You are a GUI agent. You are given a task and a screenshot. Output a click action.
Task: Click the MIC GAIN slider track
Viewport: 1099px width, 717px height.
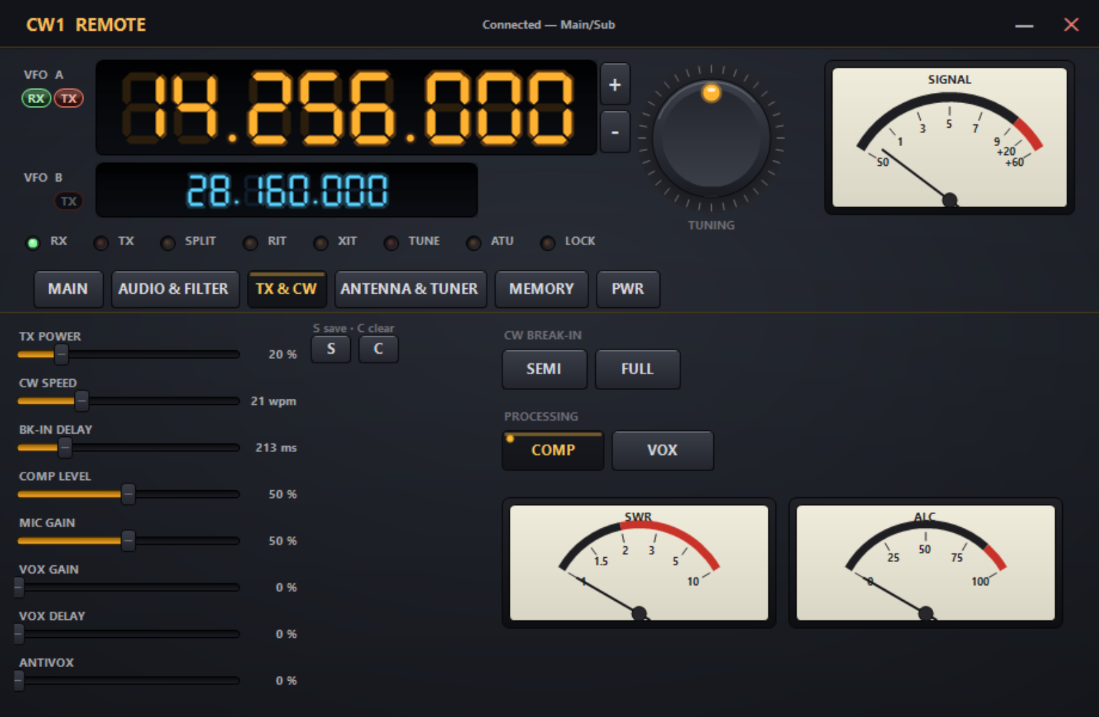128,541
